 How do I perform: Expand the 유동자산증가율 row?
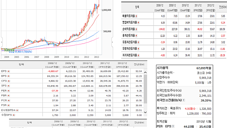tap(138, 42)
